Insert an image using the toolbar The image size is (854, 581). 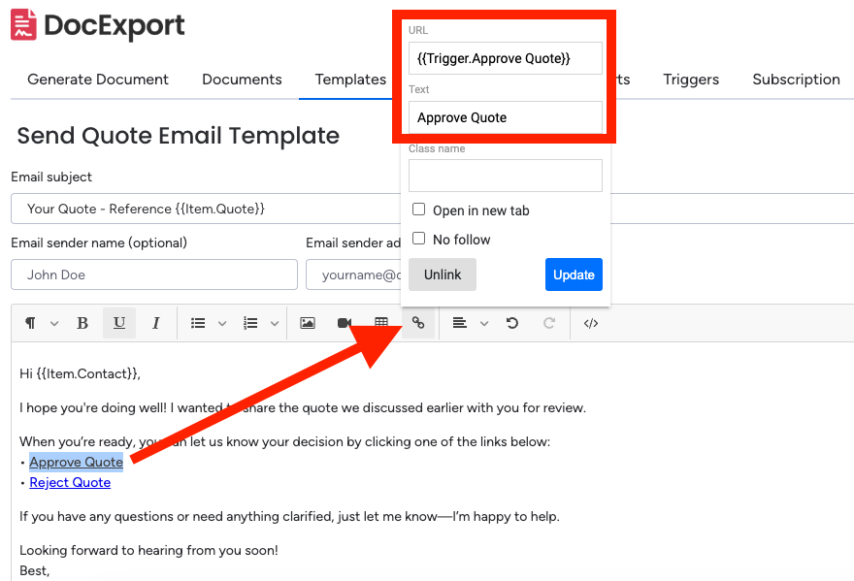(308, 323)
